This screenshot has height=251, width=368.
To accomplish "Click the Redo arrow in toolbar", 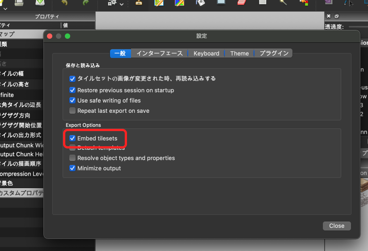I will (86, 2).
